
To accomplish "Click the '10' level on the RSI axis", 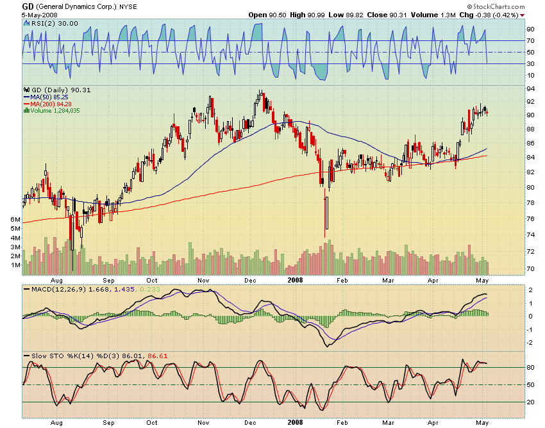I will tap(530, 76).
